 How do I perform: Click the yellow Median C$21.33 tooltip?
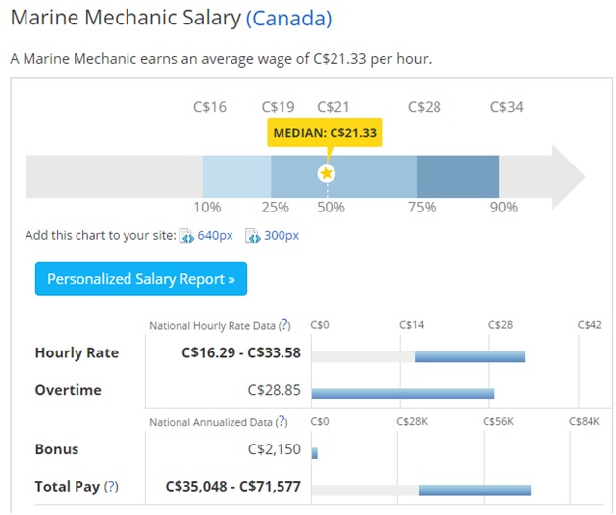[325, 133]
